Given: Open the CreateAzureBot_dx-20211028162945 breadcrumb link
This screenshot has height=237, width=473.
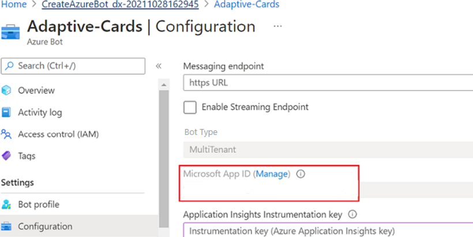Looking at the screenshot, I should click(x=121, y=5).
